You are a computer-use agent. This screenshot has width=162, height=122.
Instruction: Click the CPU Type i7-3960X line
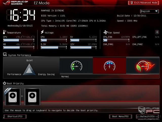tap(73, 21)
